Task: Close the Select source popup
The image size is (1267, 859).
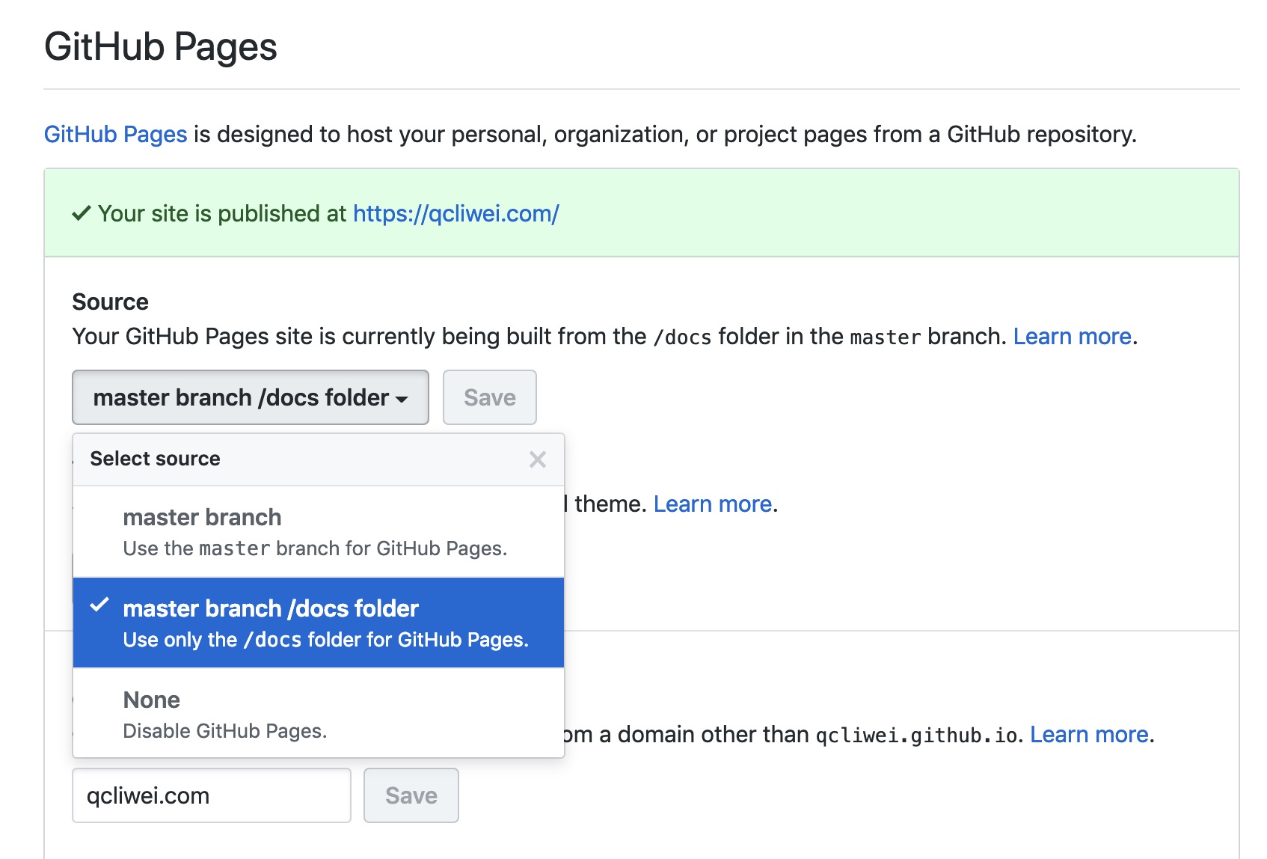Action: click(x=537, y=459)
